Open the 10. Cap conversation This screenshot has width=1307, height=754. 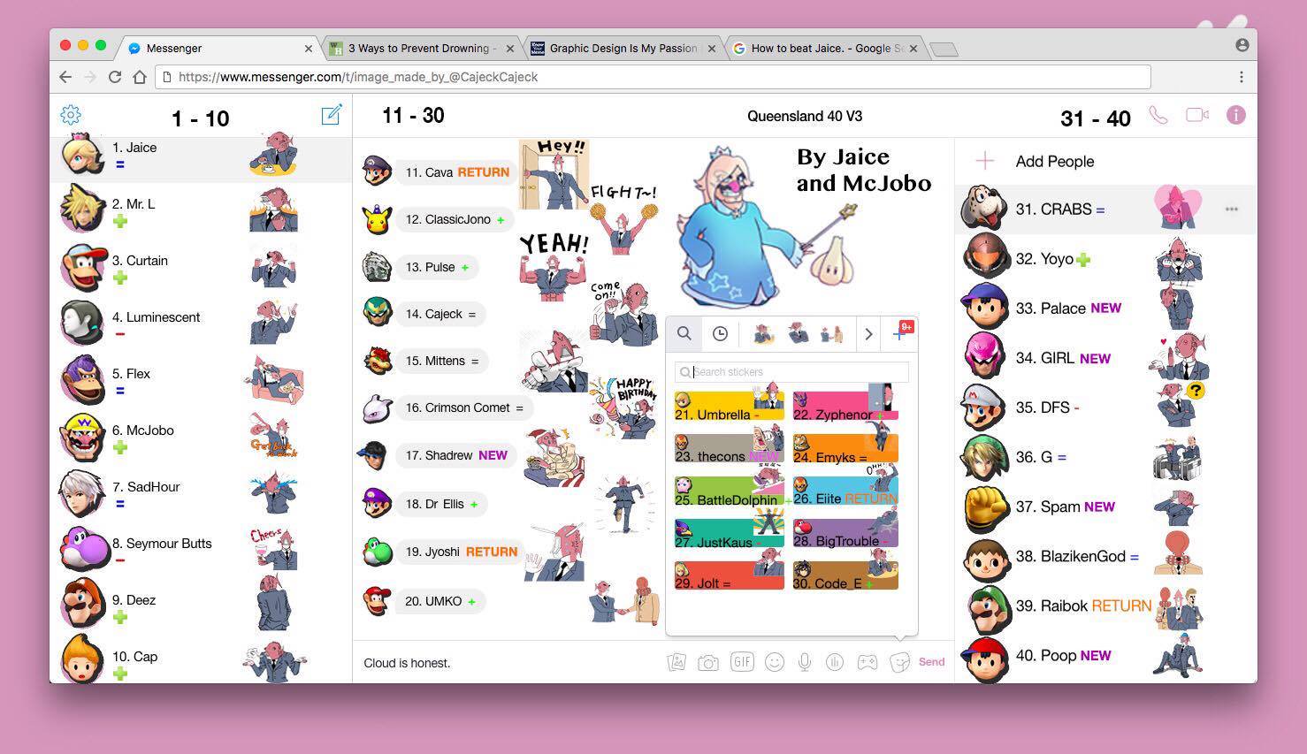201,662
